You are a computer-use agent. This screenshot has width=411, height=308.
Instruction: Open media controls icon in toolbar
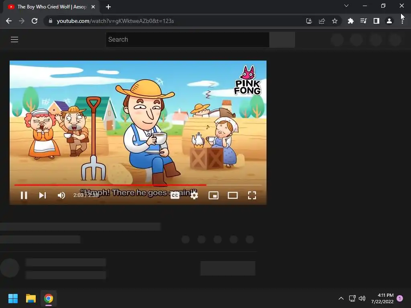point(363,21)
